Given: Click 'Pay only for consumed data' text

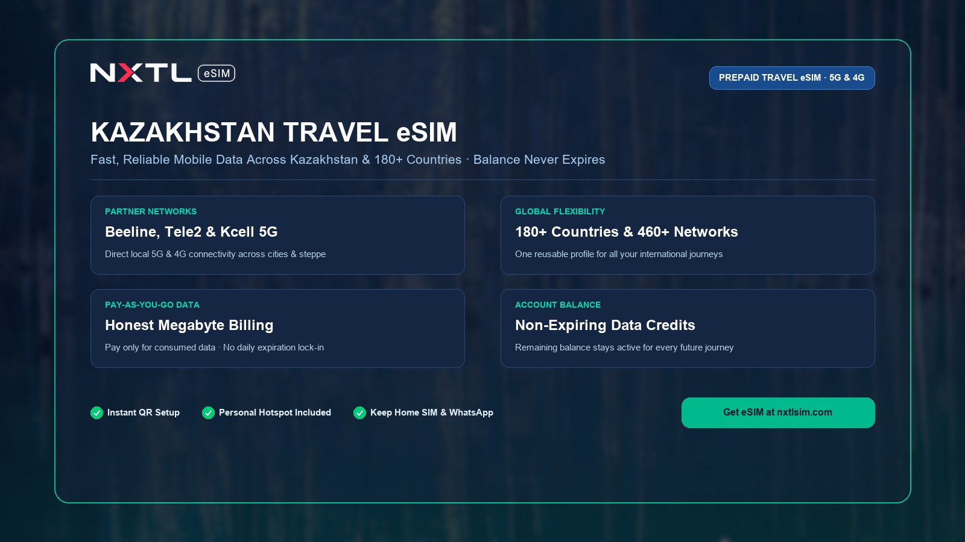Looking at the screenshot, I should [160, 347].
